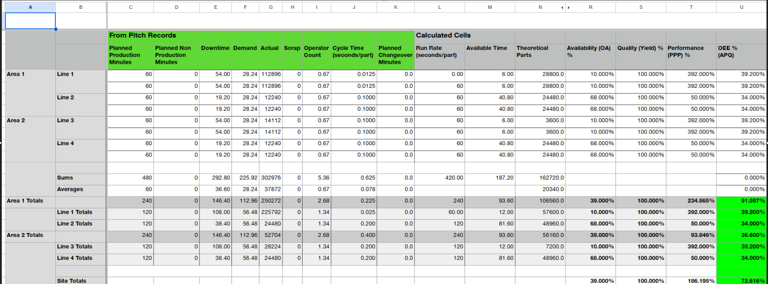Select 'Performance (PPP) %' column label
Image resolution: width=768 pixels, height=284 pixels.
[x=686, y=52]
